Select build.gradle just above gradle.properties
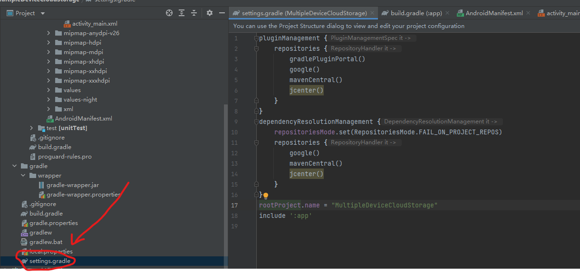 tap(46, 214)
